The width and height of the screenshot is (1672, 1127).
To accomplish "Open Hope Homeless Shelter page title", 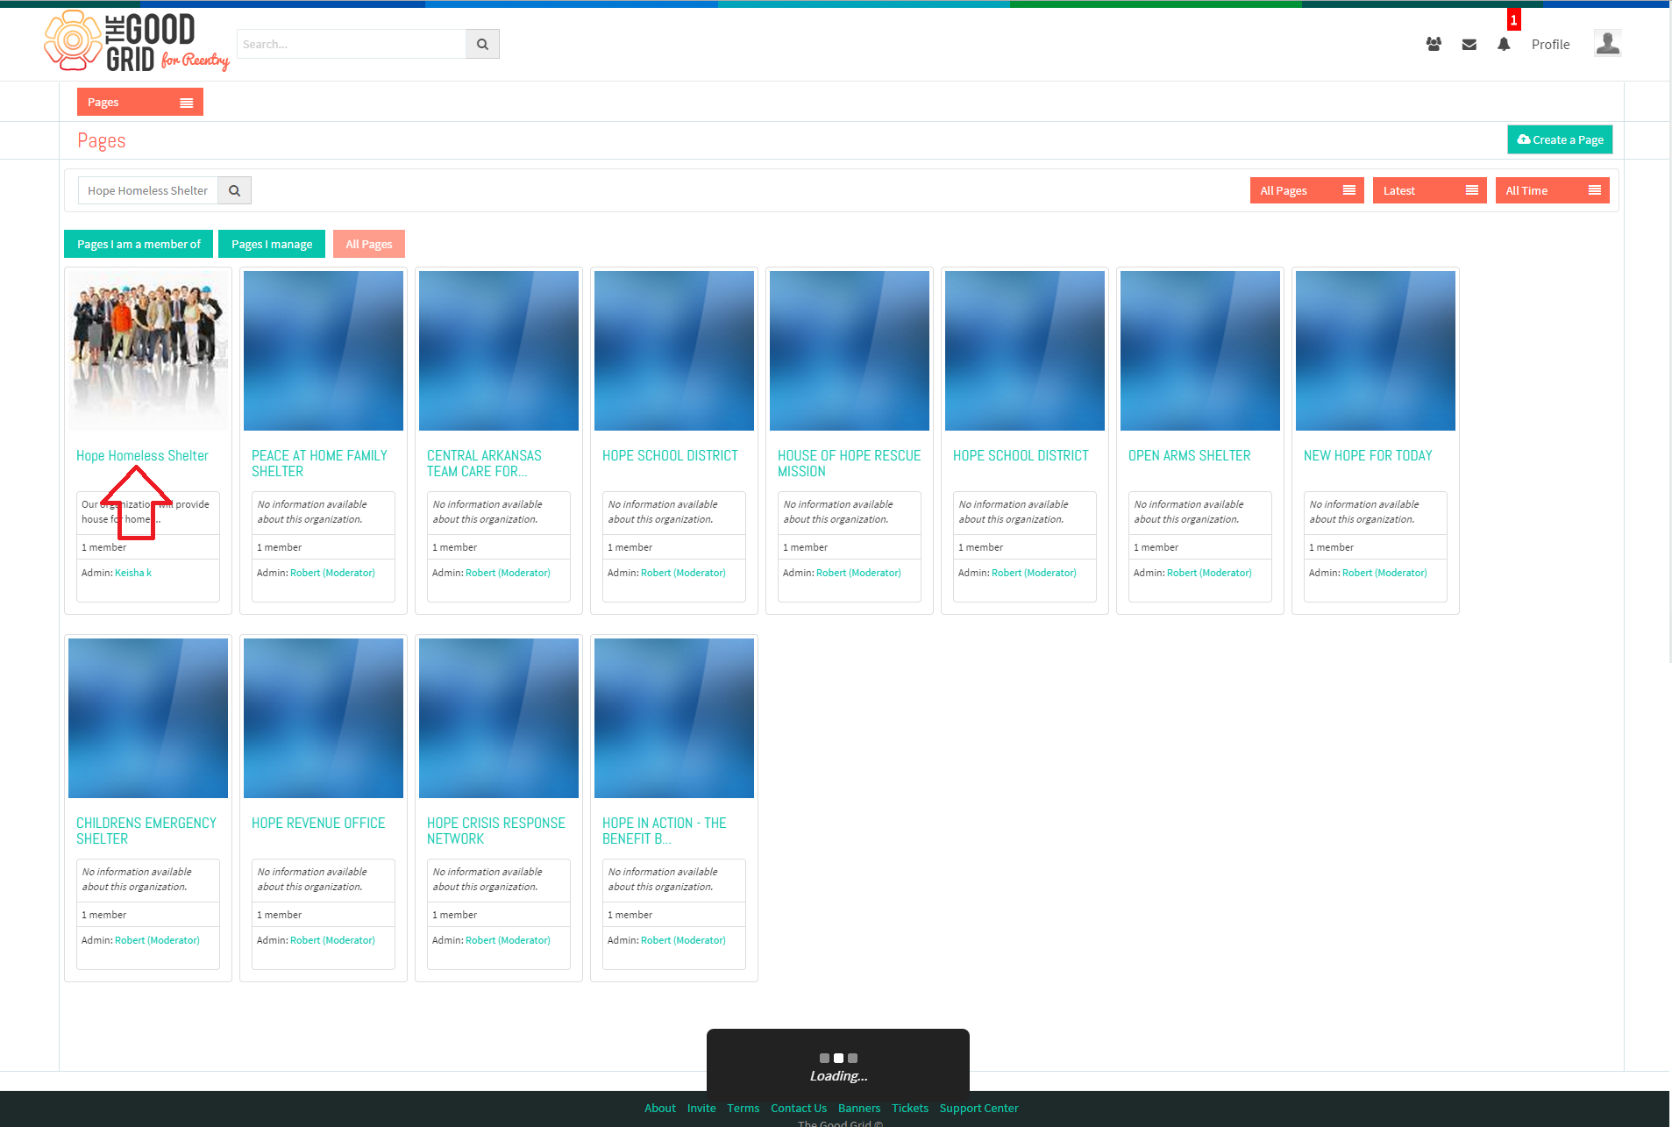I will coord(142,456).
